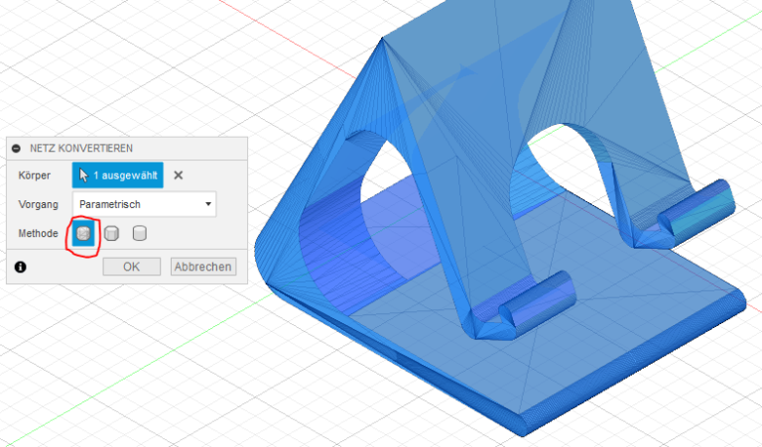Confirm conversion with OK
The height and width of the screenshot is (447, 762).
pyautogui.click(x=132, y=267)
